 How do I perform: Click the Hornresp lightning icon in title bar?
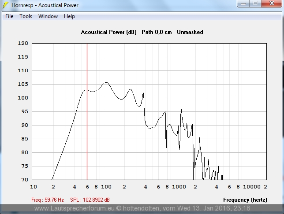[x=6, y=5]
